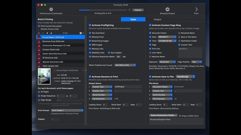Open the When Problems Are Found dropdown
Image resolution: width=241 pixels, height=135 pixels.
pos(125,65)
